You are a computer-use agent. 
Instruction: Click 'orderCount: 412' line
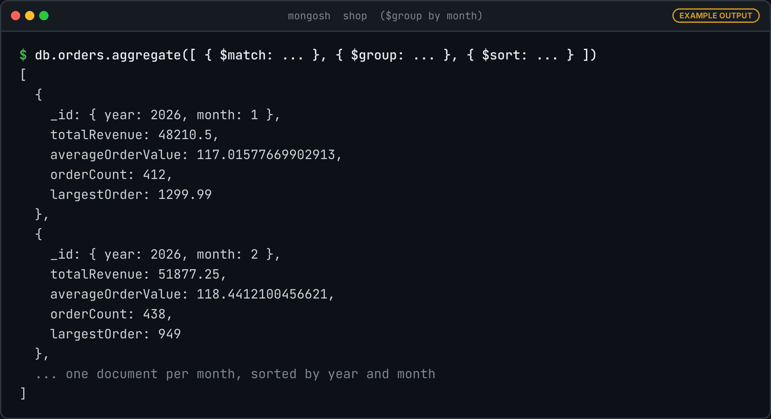[x=112, y=175]
